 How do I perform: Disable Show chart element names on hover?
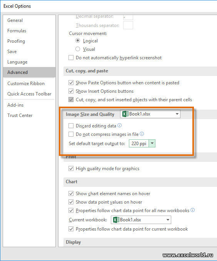point(71,193)
